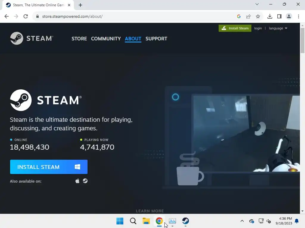The height and width of the screenshot is (228, 305).
Task: Click the network display tray icon
Action: click(x=261, y=221)
